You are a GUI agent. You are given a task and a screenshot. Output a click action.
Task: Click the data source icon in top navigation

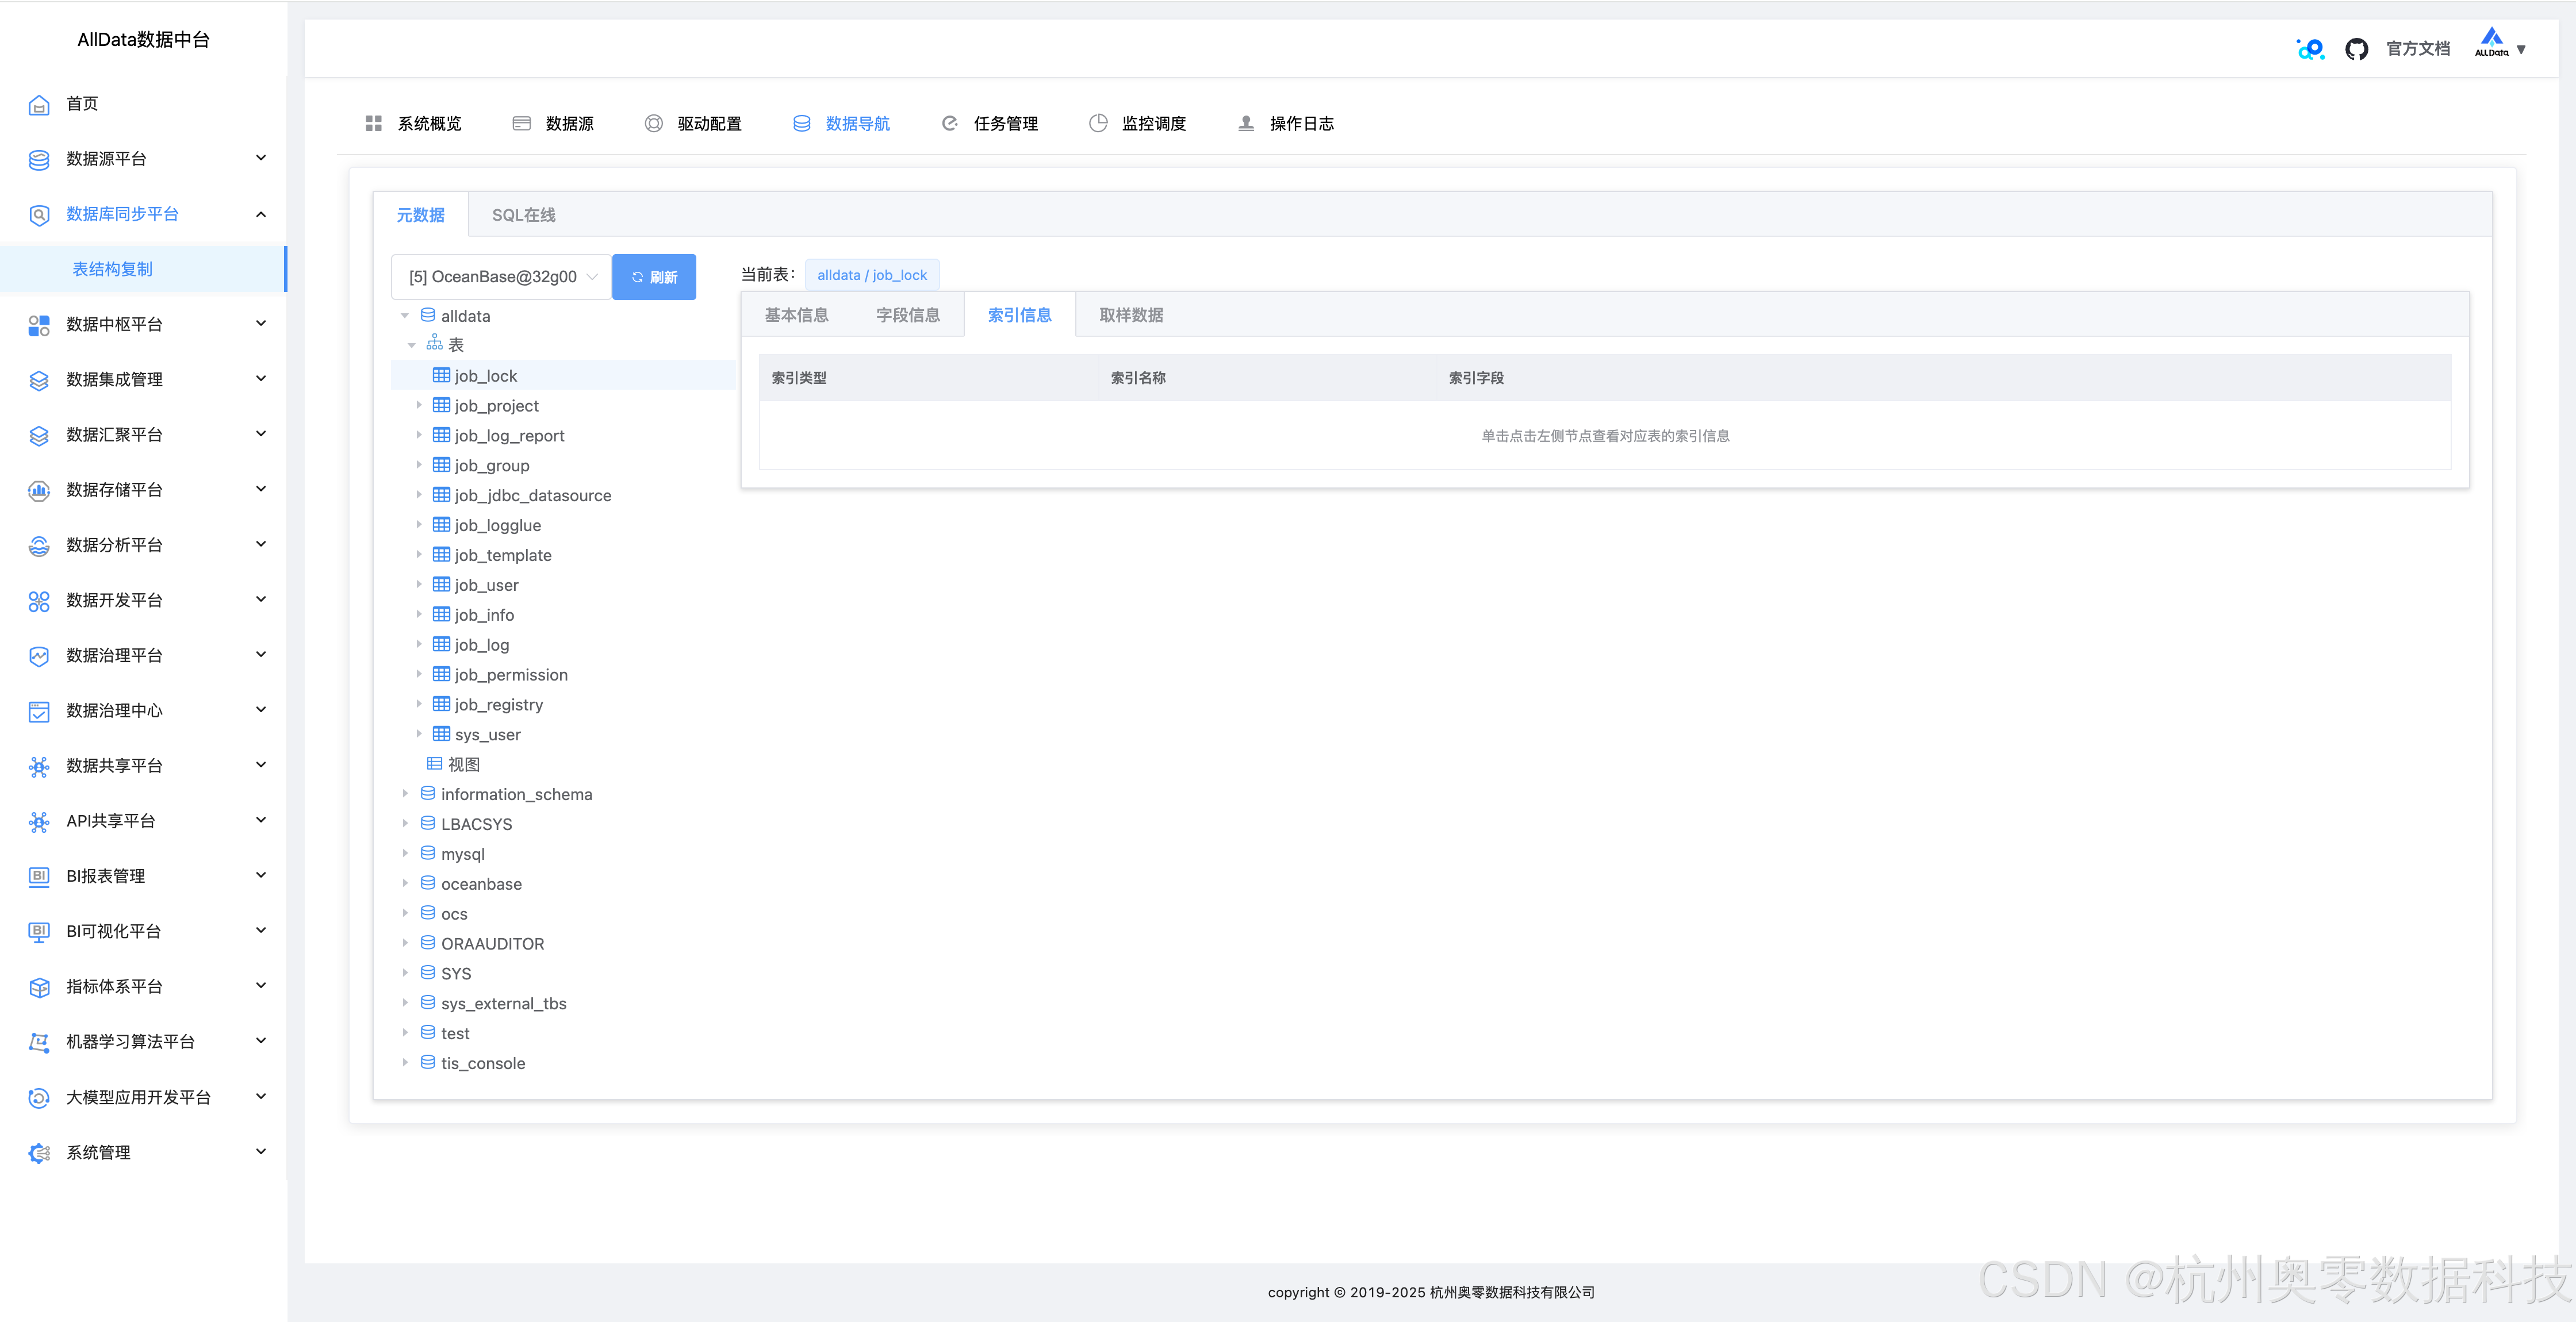[521, 123]
